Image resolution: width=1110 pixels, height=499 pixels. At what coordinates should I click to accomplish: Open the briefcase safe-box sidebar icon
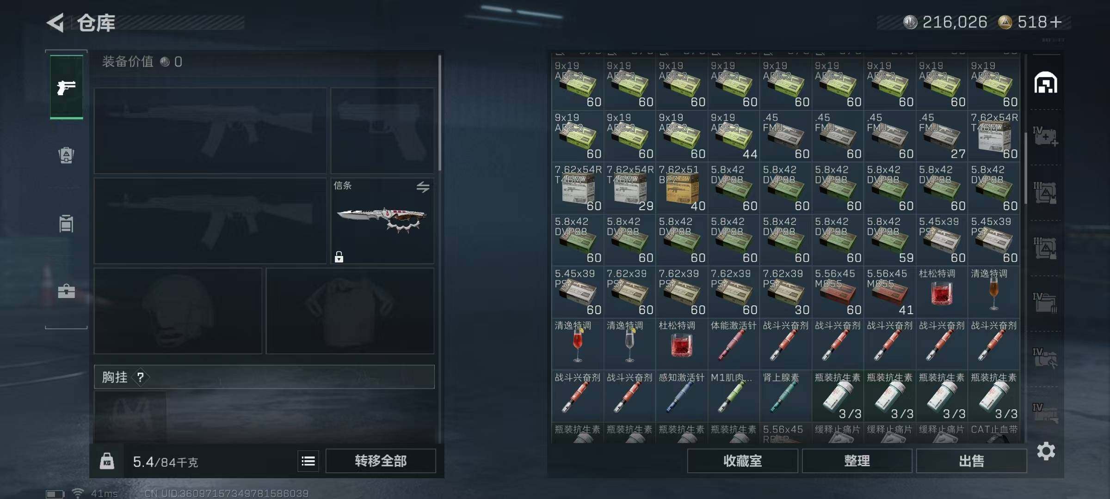[66, 291]
